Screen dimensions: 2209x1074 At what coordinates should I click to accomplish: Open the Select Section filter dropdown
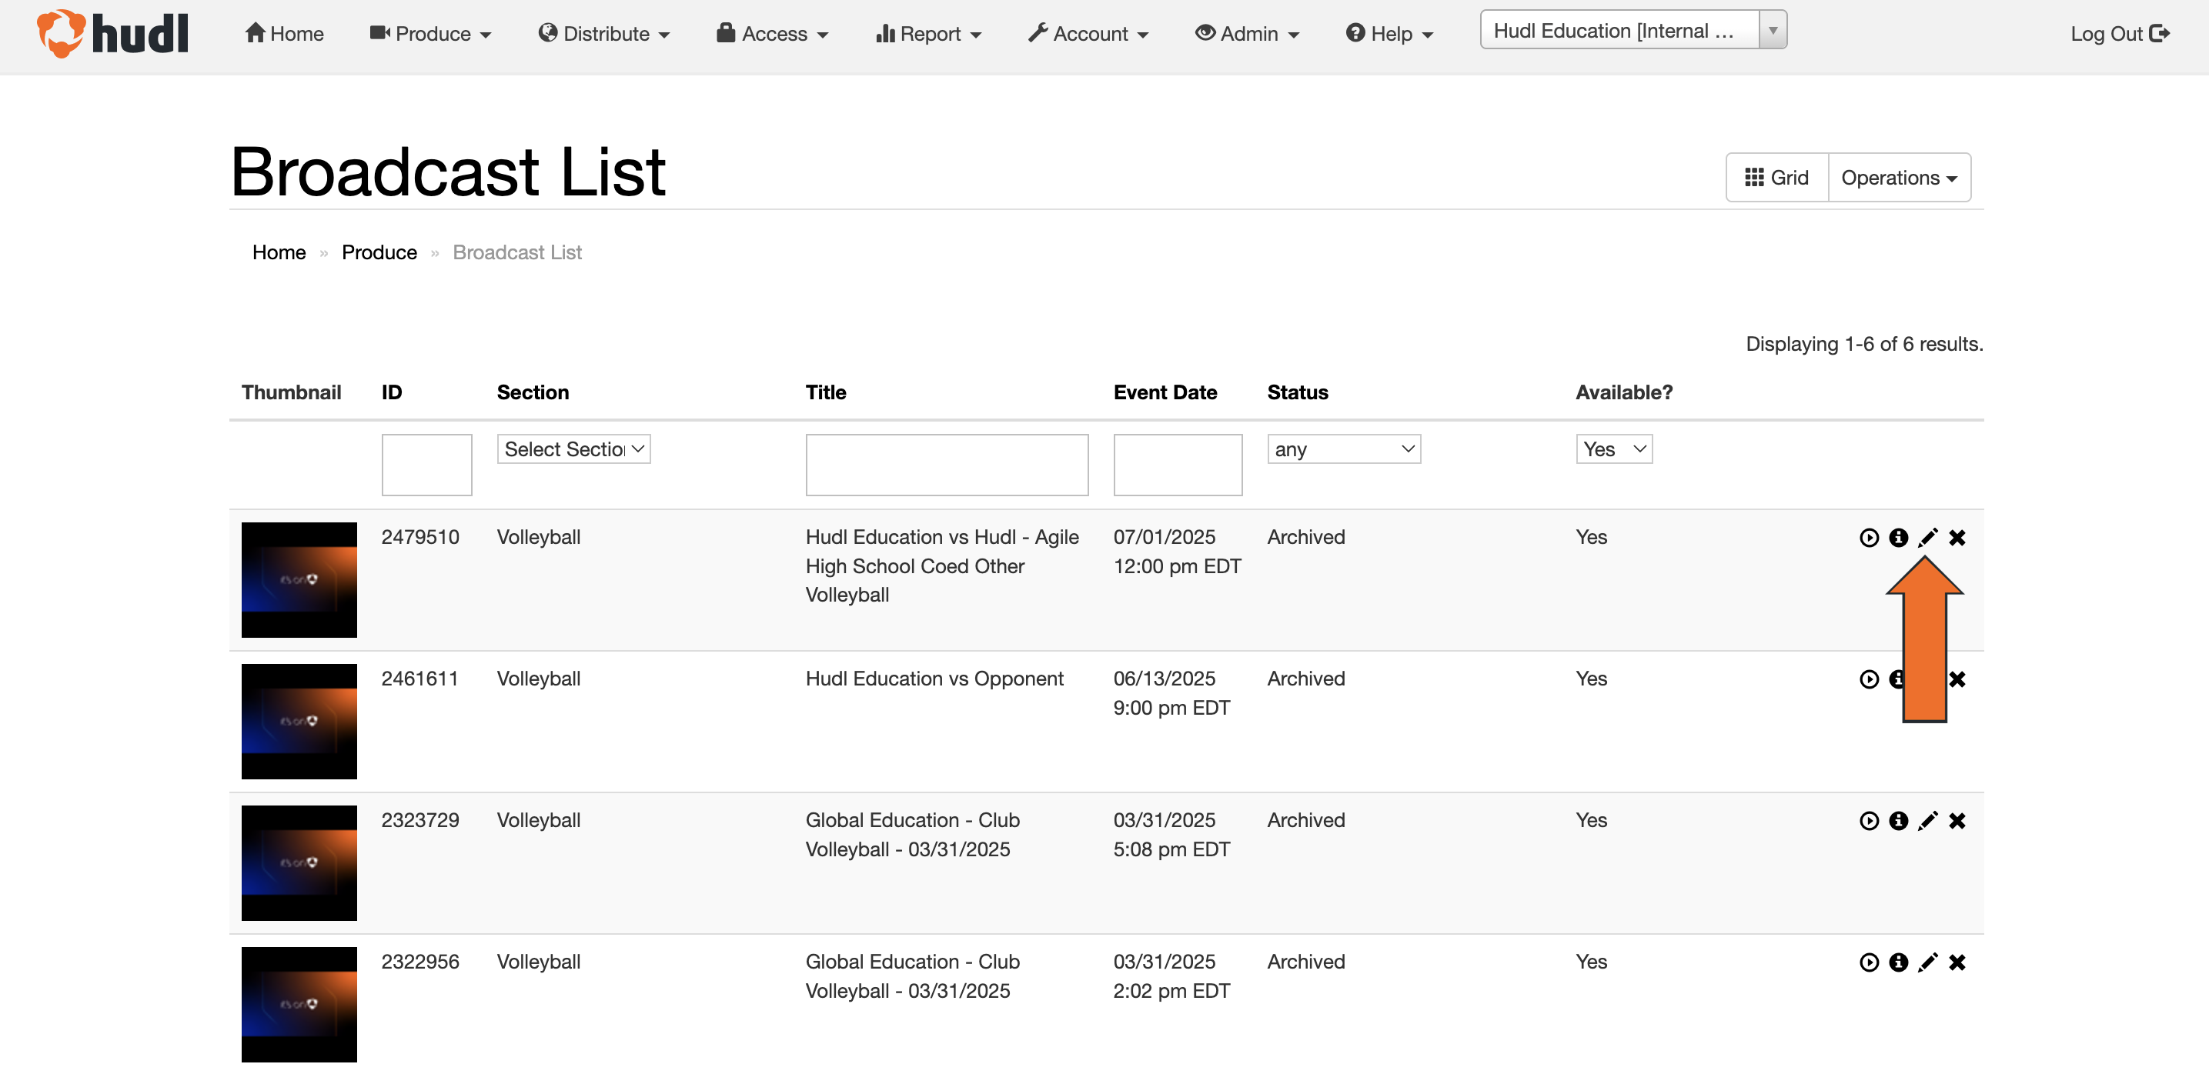[x=573, y=449]
